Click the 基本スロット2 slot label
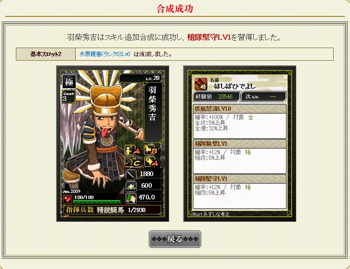 click(46, 54)
